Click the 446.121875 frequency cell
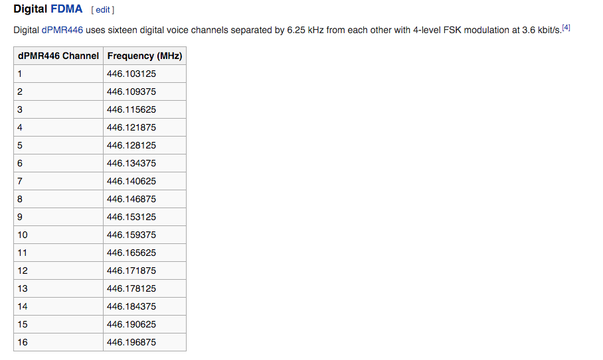 pos(131,127)
